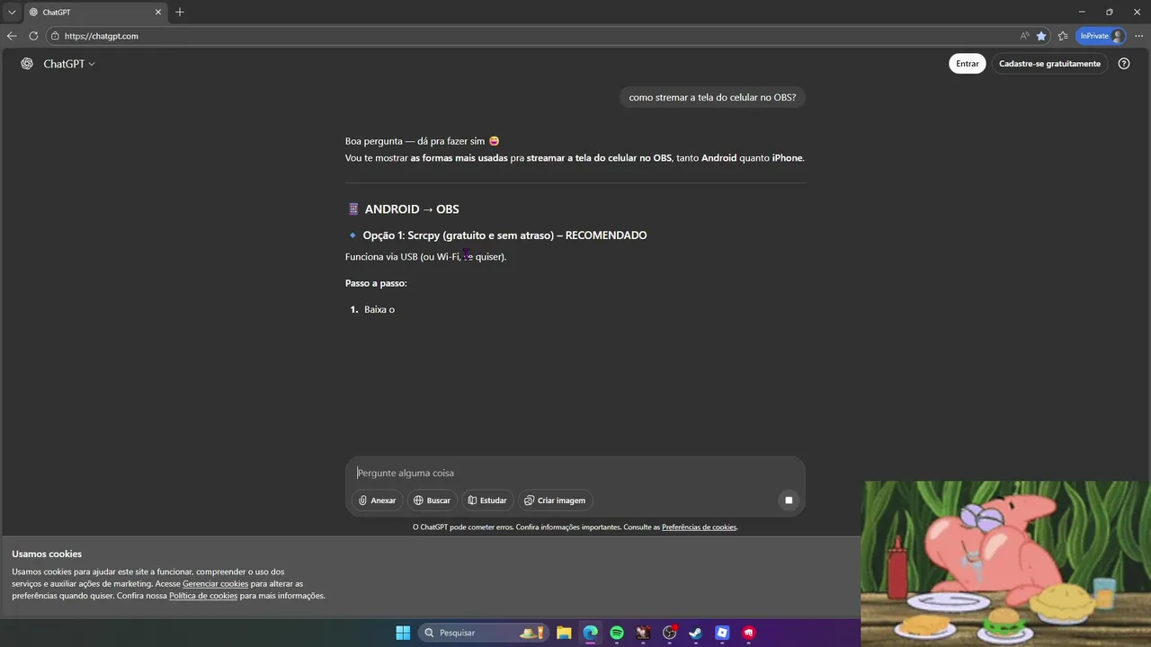Click the Entrar login button
Screen dimensions: 1151x647
(968, 64)
